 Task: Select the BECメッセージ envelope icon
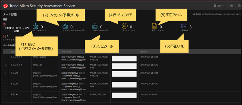(x=35, y=26)
